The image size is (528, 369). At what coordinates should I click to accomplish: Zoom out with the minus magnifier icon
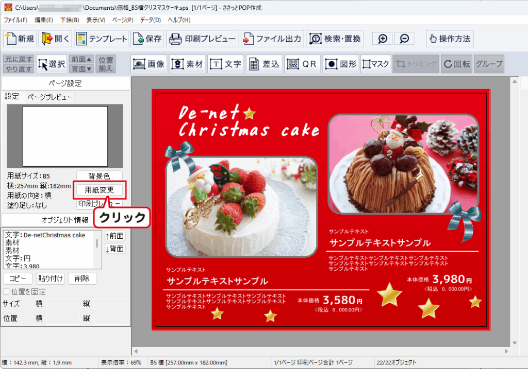pyautogui.click(x=404, y=39)
